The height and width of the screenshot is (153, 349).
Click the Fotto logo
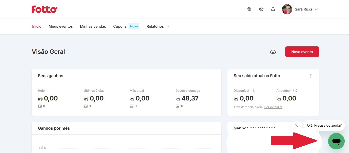[45, 9]
